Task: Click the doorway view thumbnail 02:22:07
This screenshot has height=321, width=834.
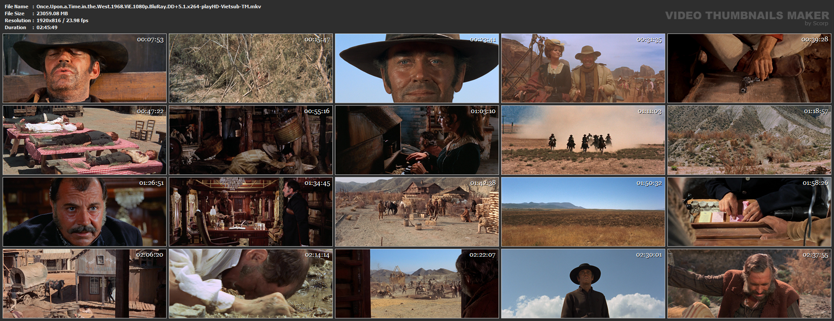Action: pyautogui.click(x=417, y=284)
